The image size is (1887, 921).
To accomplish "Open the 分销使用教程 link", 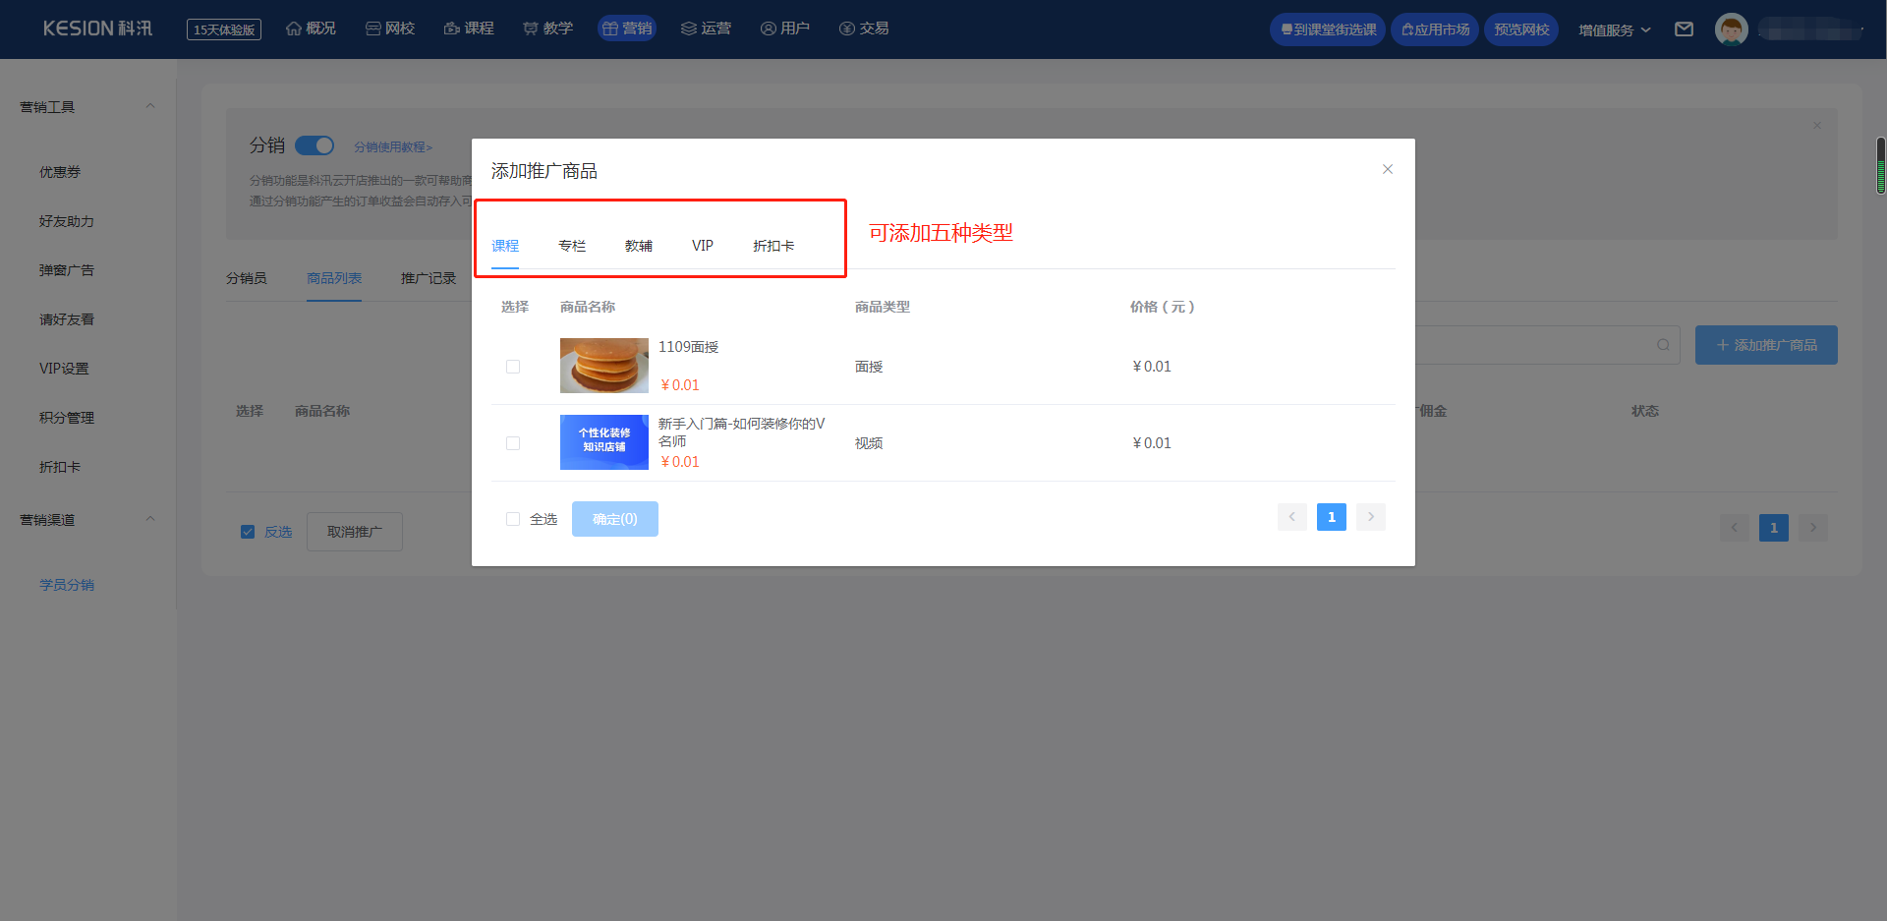I will tap(393, 146).
